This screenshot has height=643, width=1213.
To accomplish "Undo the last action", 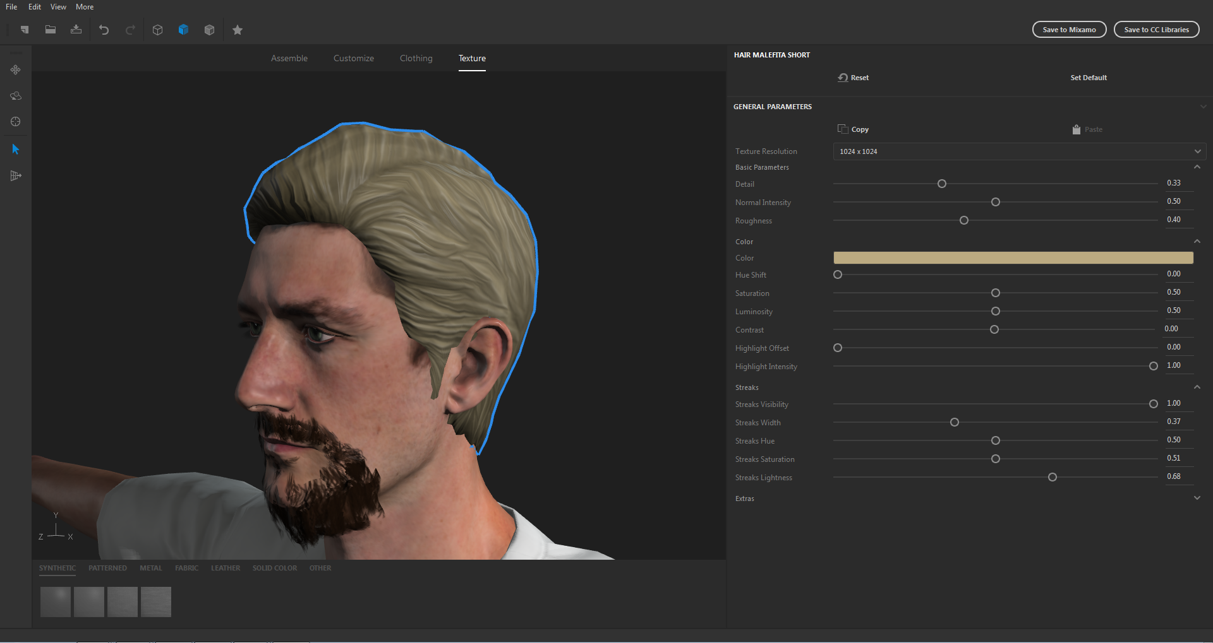I will click(x=104, y=30).
